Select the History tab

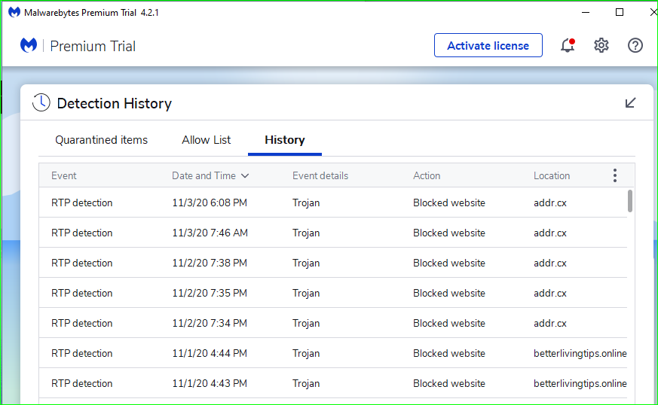click(284, 140)
